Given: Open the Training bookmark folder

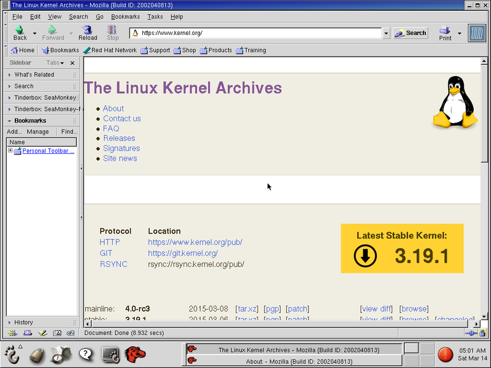Looking at the screenshot, I should point(251,50).
